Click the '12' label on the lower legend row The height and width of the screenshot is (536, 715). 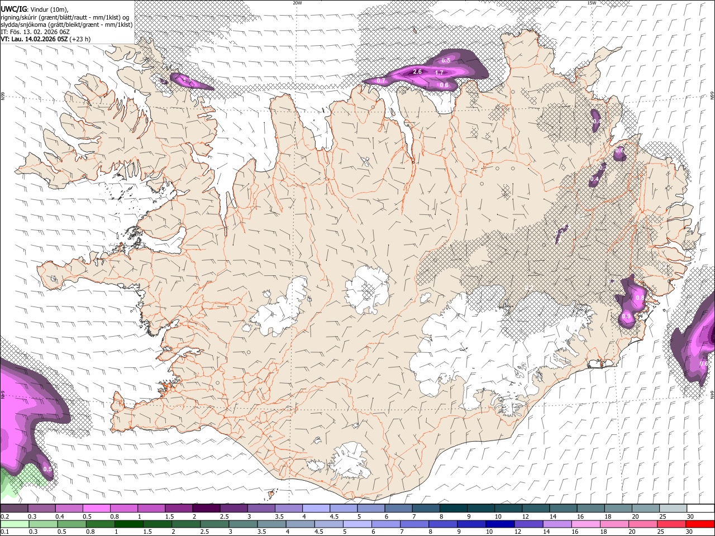518,532
